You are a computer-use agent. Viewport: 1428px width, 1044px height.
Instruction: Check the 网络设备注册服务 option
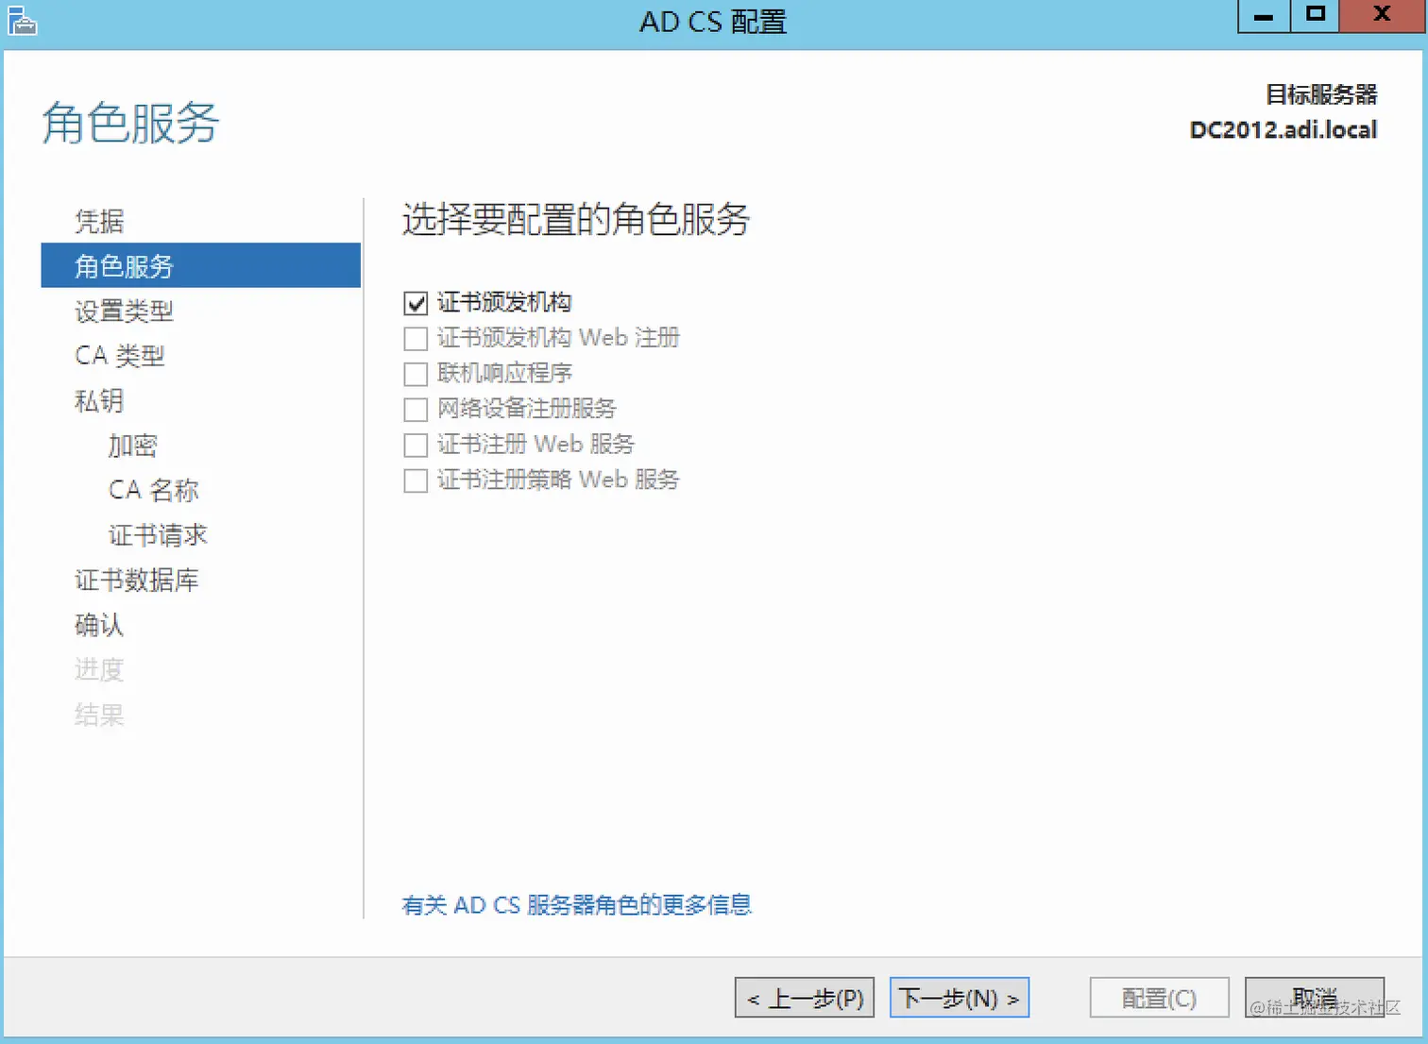click(x=416, y=410)
